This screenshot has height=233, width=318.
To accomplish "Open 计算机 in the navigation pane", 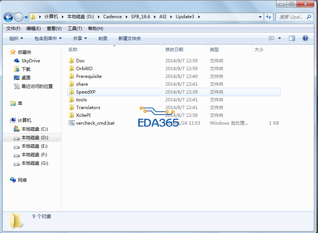I will 25,121.
